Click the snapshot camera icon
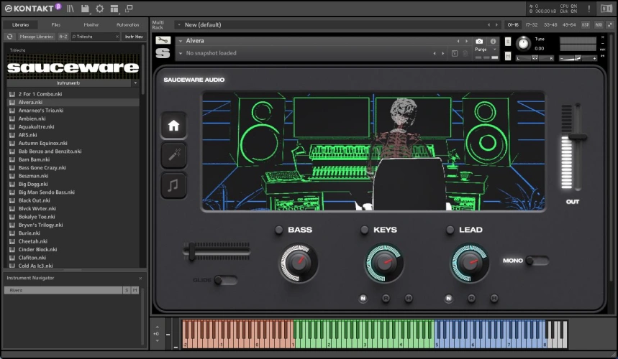Viewport: 618px width, 359px height. coord(479,42)
